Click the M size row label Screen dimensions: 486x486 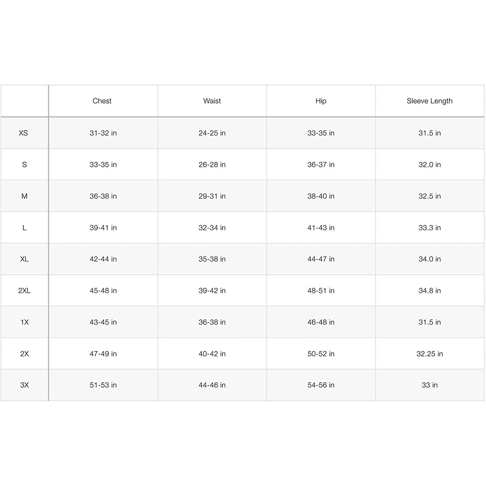pyautogui.click(x=24, y=196)
